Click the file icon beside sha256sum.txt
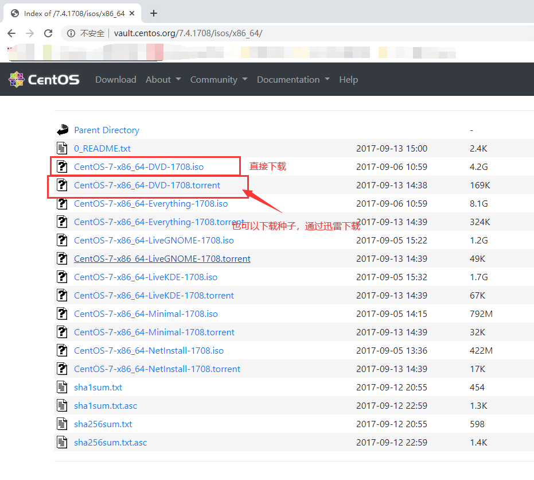This screenshot has width=534, height=480. coord(62,424)
